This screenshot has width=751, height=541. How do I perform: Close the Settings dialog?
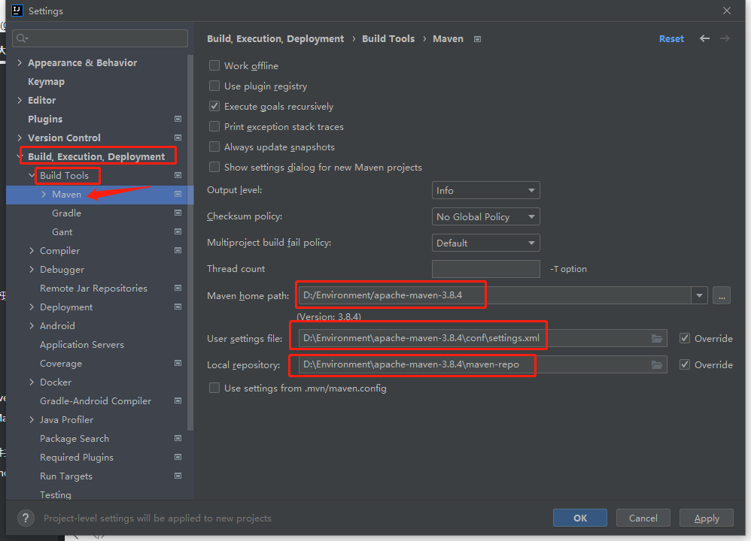coord(727,11)
